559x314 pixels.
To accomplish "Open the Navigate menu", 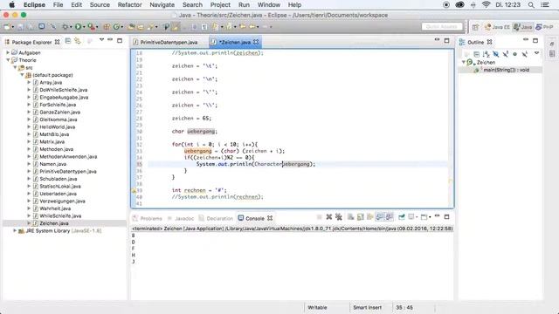I will point(162,4).
